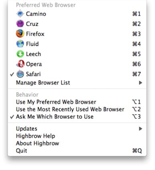Screen dimensions: 155x170
Task: Choose Firefox from the browser list
Action: coord(77,34)
